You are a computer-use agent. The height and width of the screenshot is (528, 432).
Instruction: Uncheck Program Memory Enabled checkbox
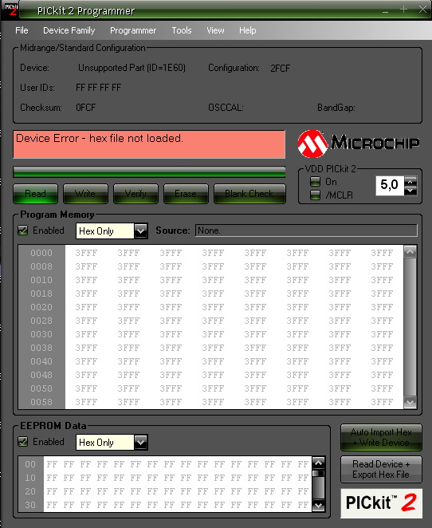tap(23, 231)
